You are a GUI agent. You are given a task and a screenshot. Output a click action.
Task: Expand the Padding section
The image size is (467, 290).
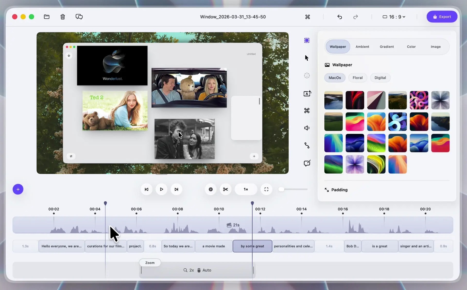[336, 190]
